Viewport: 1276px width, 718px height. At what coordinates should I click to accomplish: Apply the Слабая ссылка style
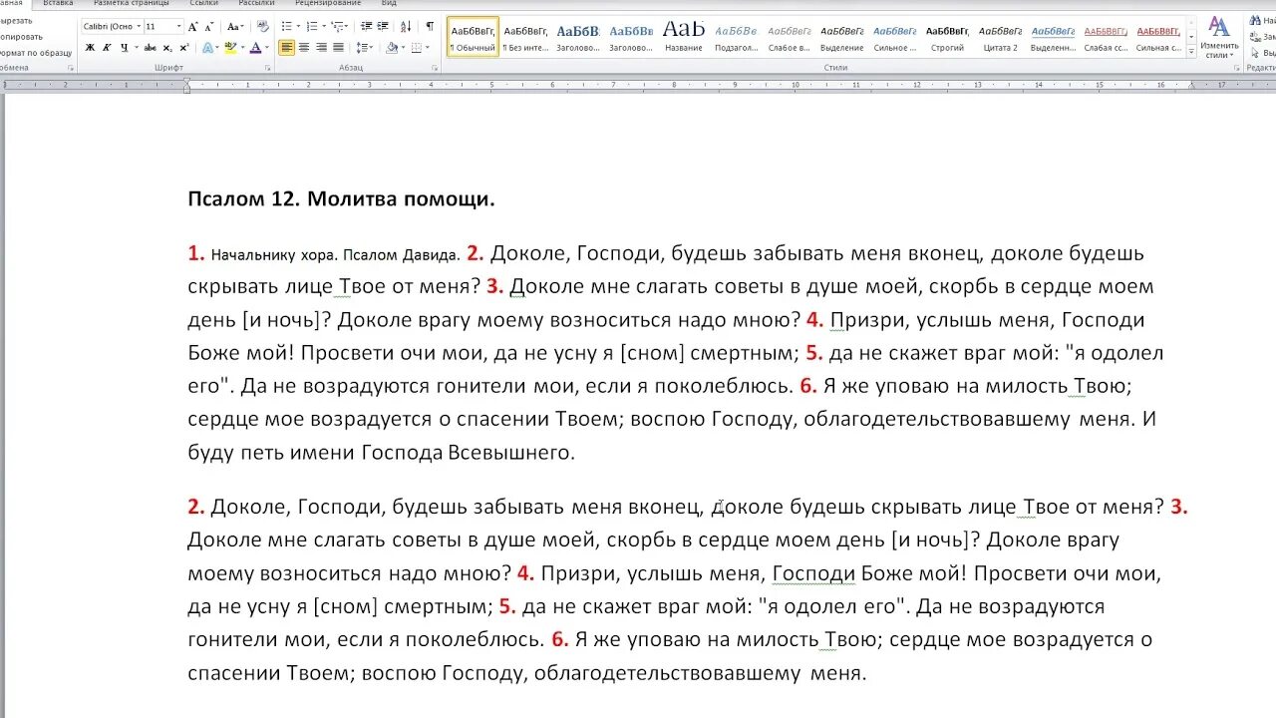click(1106, 37)
